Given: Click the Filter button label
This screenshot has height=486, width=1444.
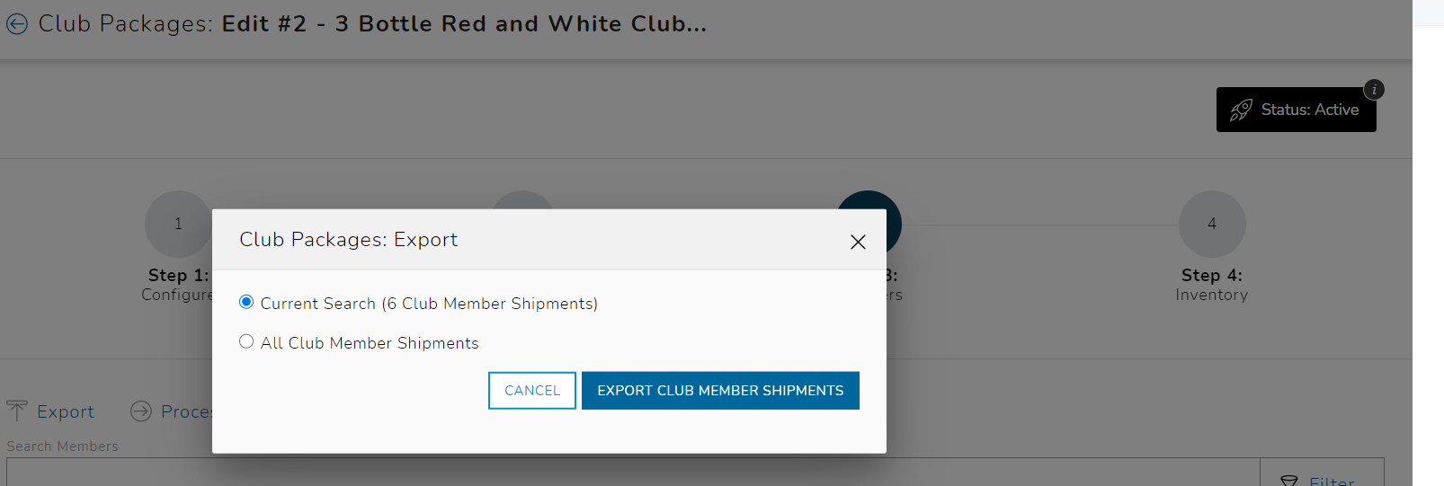Looking at the screenshot, I should coord(1332,481).
